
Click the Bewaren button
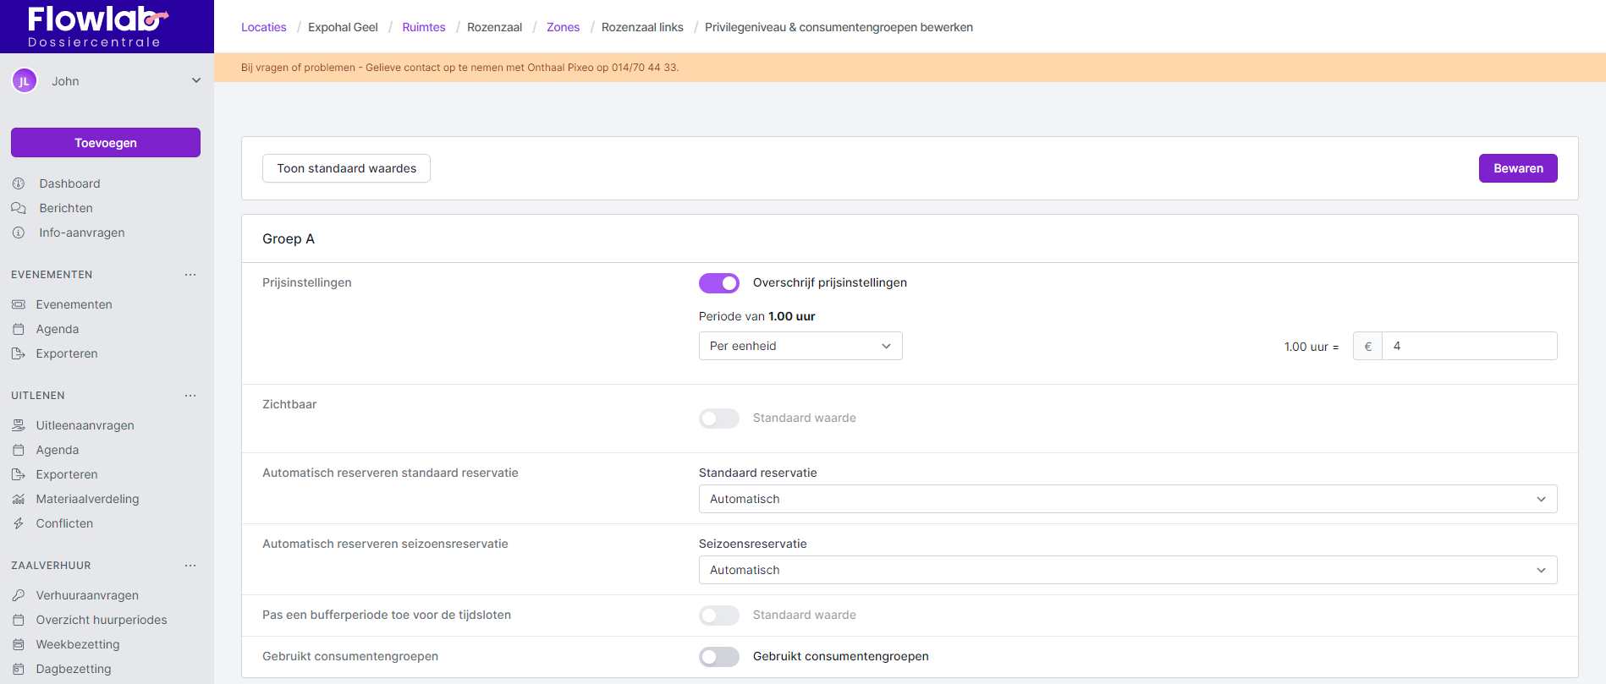click(x=1517, y=168)
